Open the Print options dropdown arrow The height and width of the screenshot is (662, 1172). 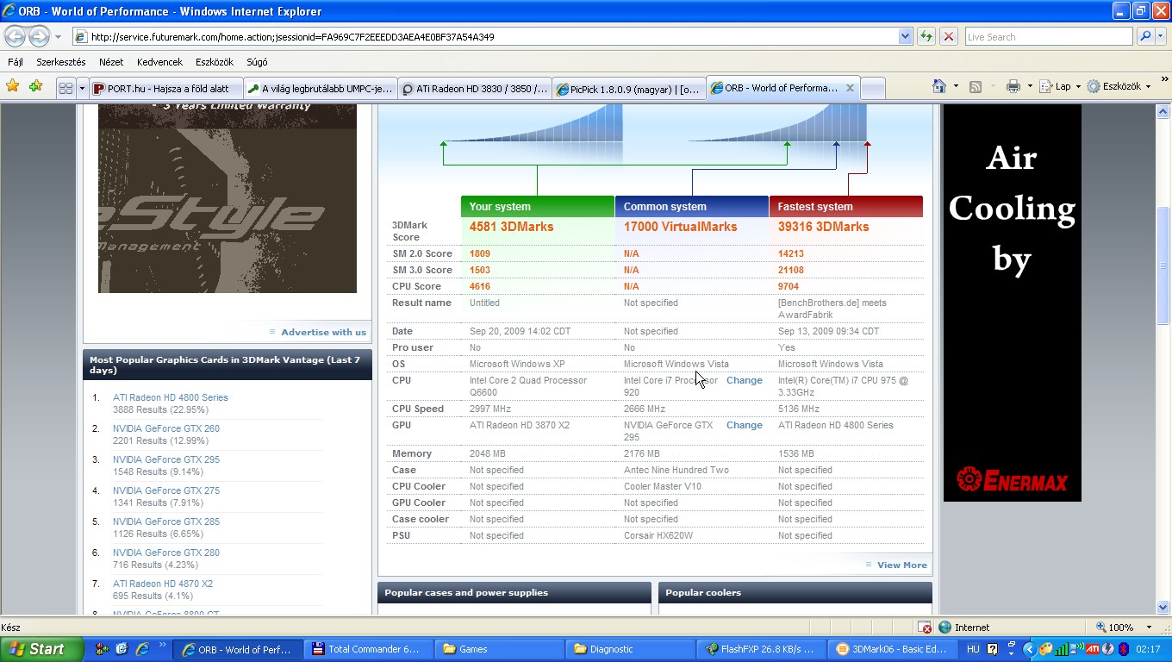(x=1029, y=86)
